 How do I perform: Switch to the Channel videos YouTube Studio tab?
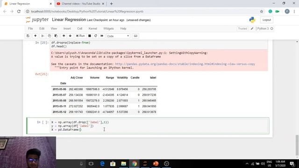coord(81,4)
